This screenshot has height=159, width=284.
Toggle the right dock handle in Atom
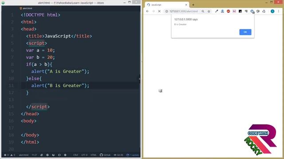(x=139, y=79)
